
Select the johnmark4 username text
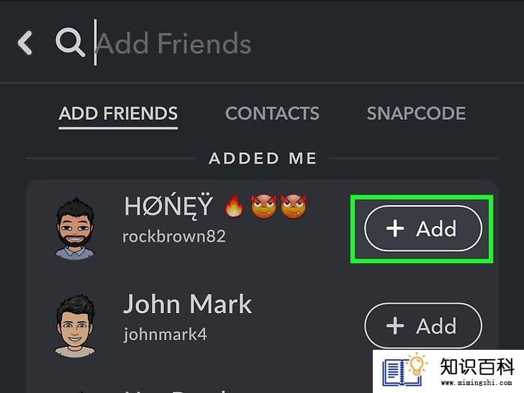tap(165, 334)
